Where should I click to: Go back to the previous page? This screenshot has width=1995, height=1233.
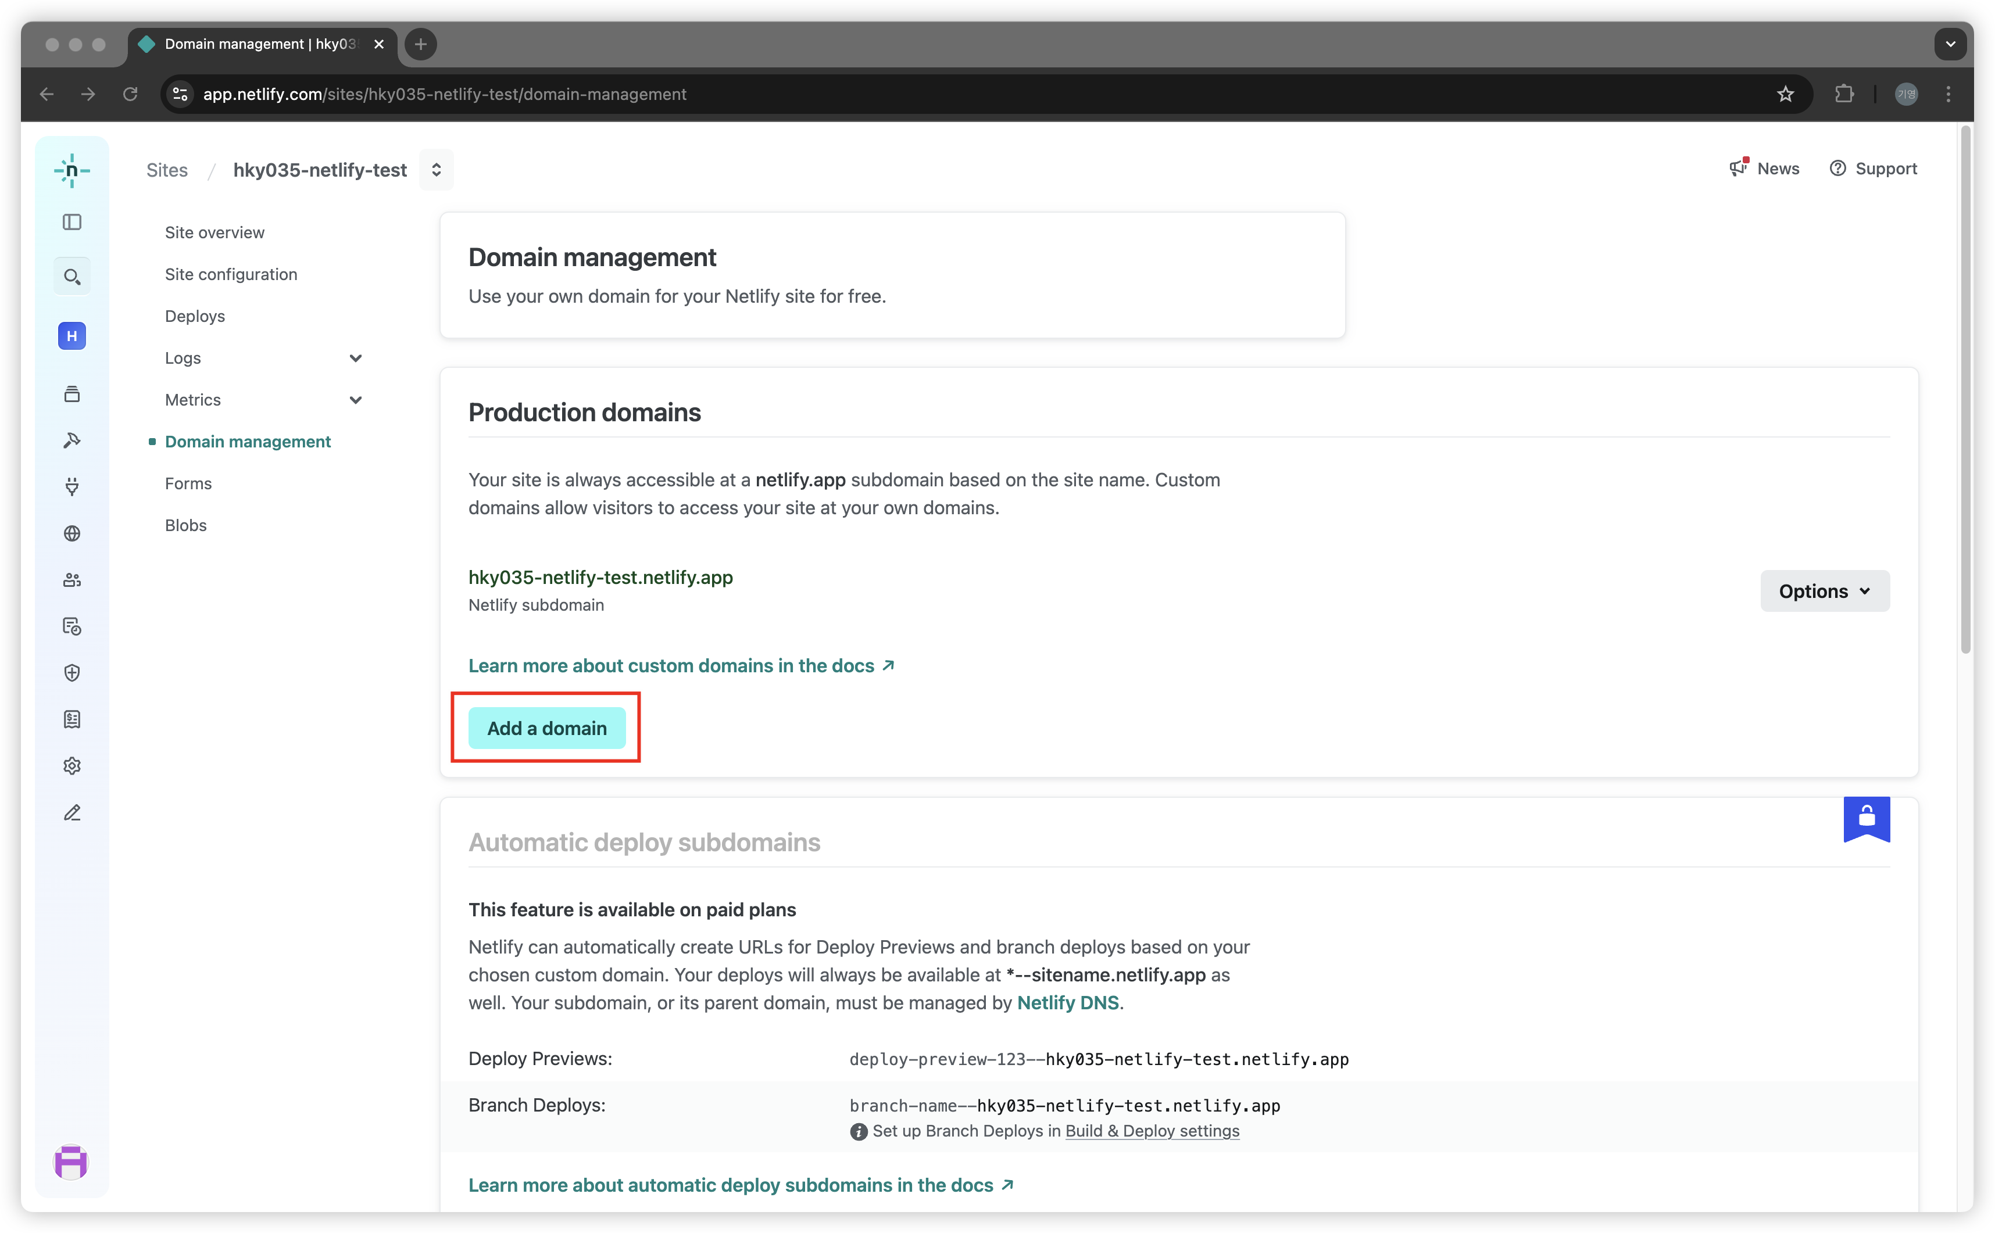tap(47, 94)
